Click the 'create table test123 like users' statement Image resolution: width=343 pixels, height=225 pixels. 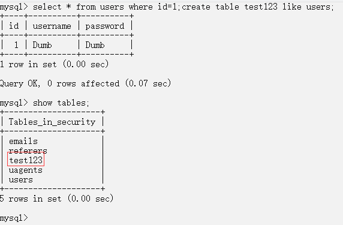(256, 7)
